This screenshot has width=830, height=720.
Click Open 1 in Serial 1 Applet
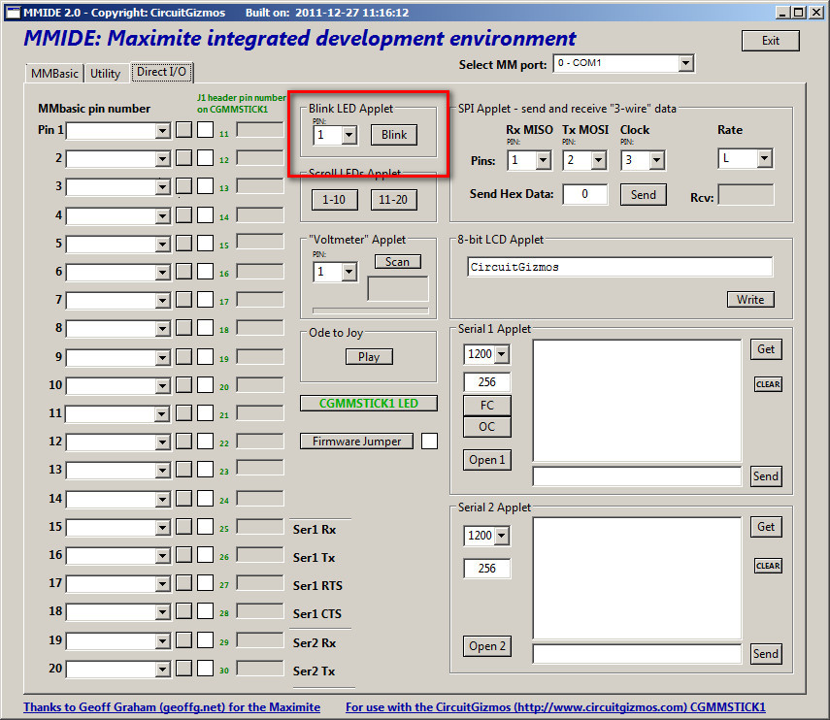pos(486,460)
